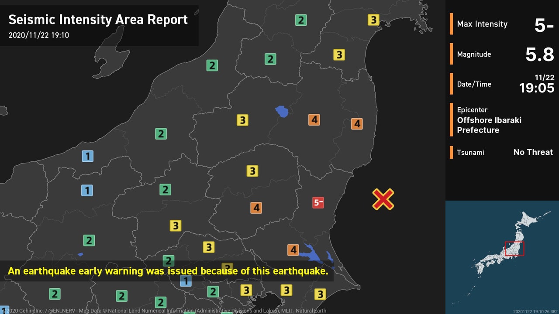Select the red 5- intensity marker

tap(318, 202)
